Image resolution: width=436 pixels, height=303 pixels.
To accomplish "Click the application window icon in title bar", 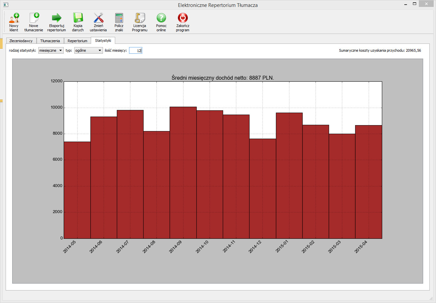I will point(6,5).
